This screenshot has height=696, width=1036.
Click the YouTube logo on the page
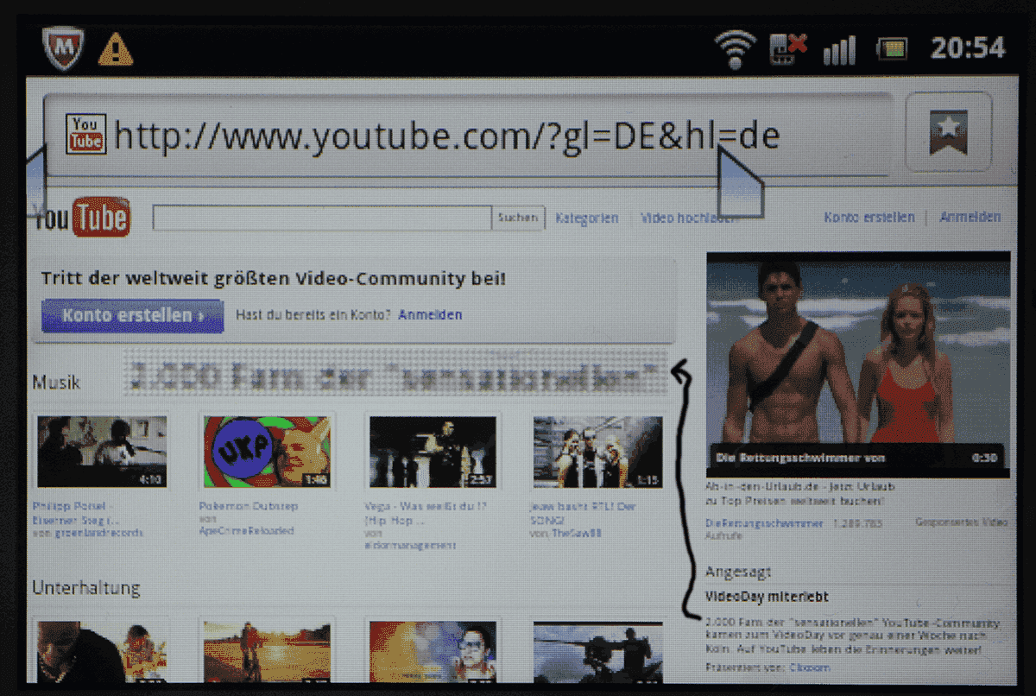[x=81, y=216]
